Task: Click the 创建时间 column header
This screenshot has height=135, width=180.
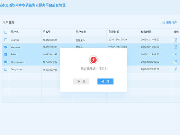Action: [x=114, y=32]
